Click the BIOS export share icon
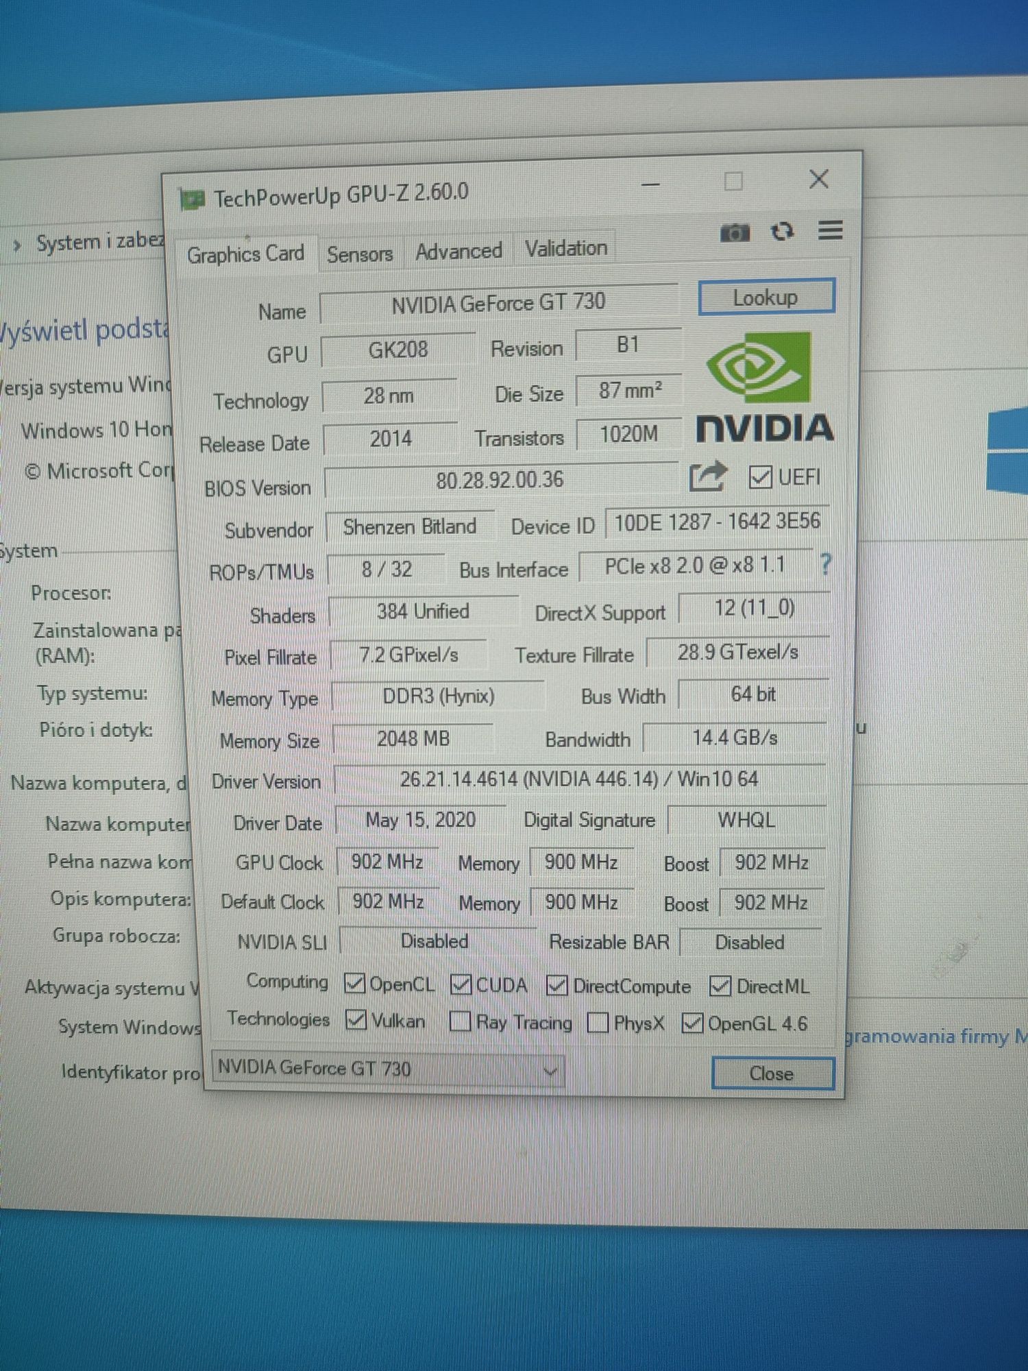The image size is (1028, 1371). click(x=707, y=476)
